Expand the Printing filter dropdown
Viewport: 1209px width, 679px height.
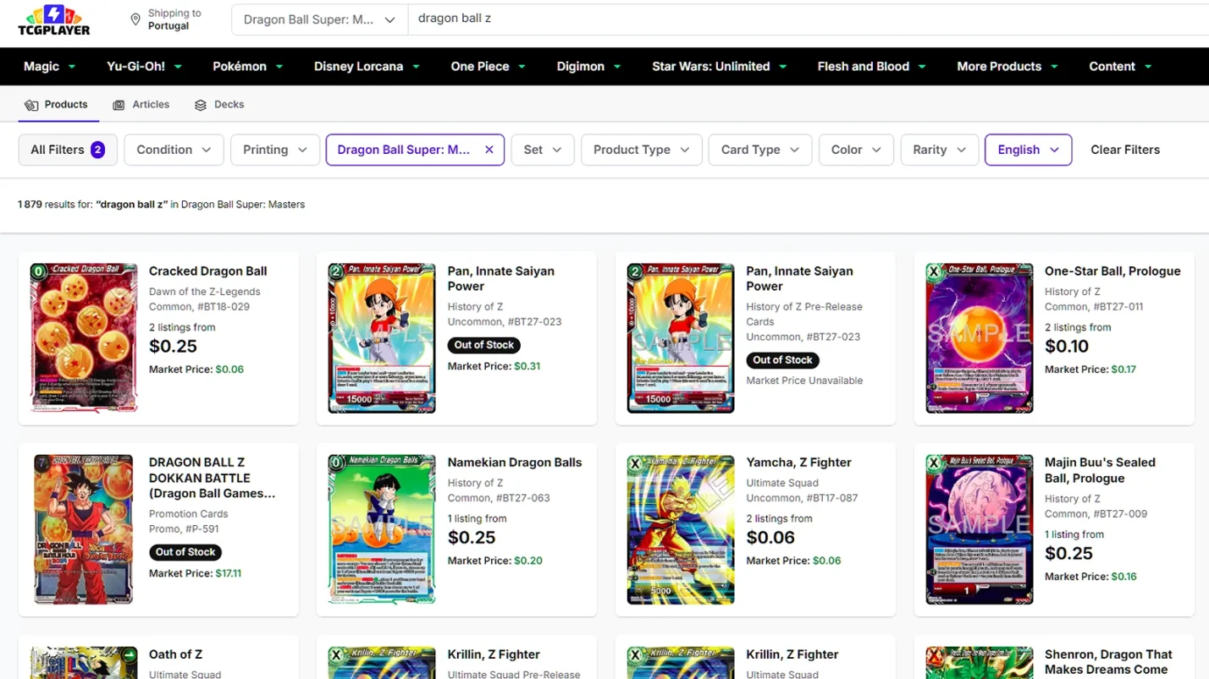point(275,150)
